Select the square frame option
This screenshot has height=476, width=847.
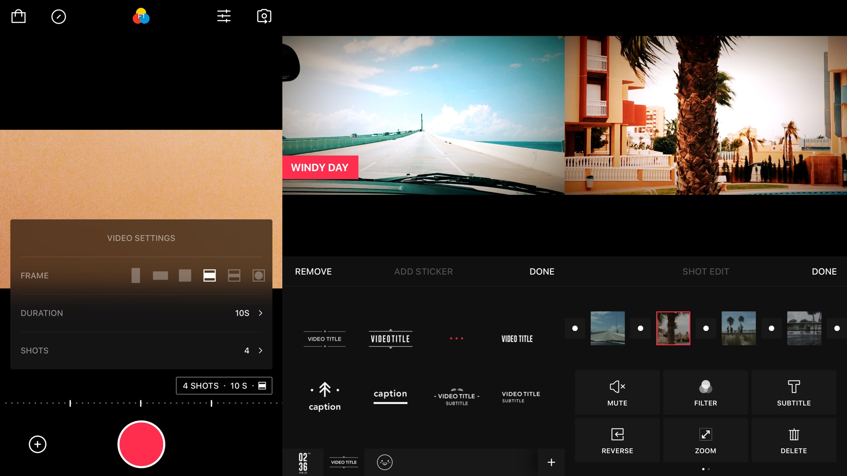point(185,276)
